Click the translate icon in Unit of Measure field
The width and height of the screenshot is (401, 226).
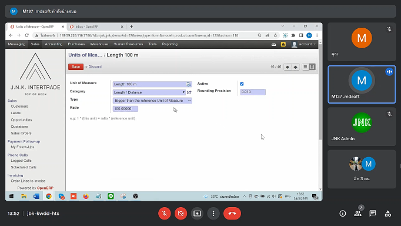pos(189,84)
